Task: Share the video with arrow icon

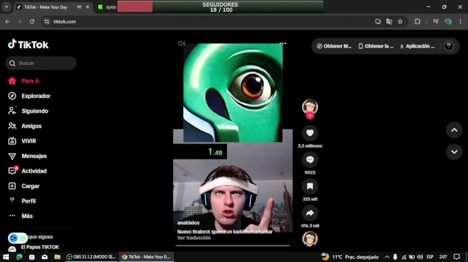Action: tap(310, 213)
